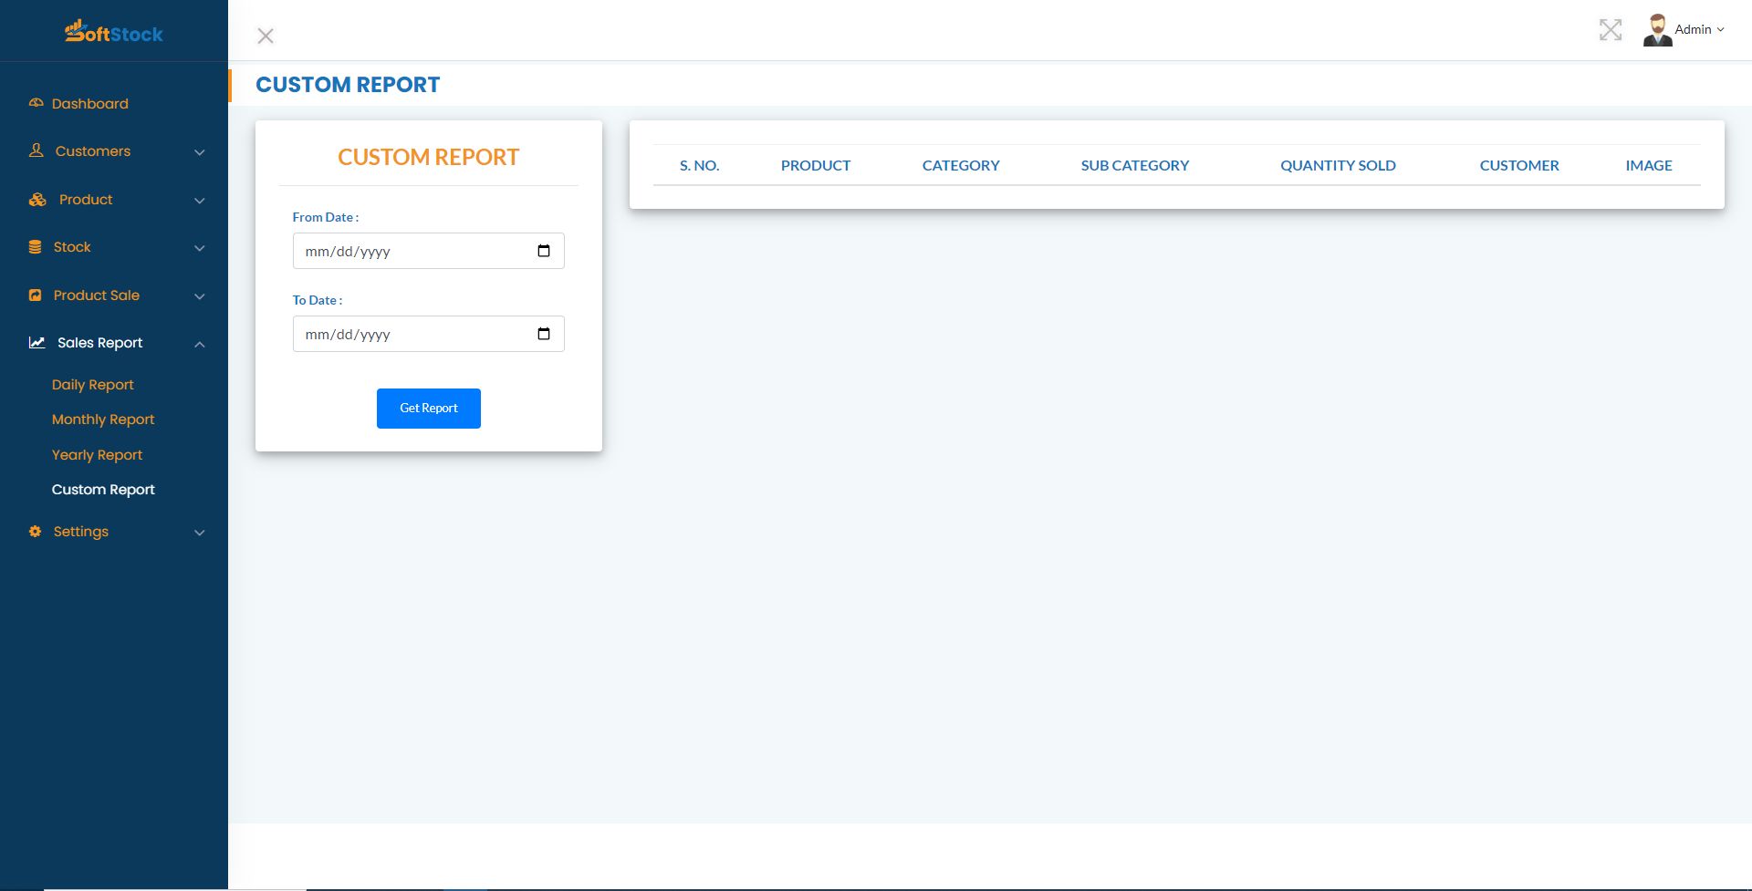
Task: Click the SUB CATEGORY column header
Action: click(1135, 165)
